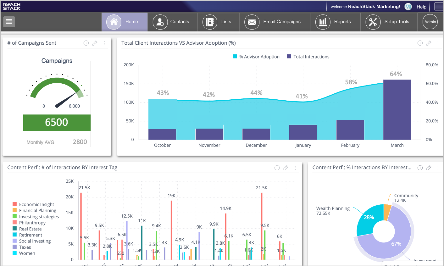Click the user avatar next to Help
The image size is (444, 266).
[x=408, y=7]
